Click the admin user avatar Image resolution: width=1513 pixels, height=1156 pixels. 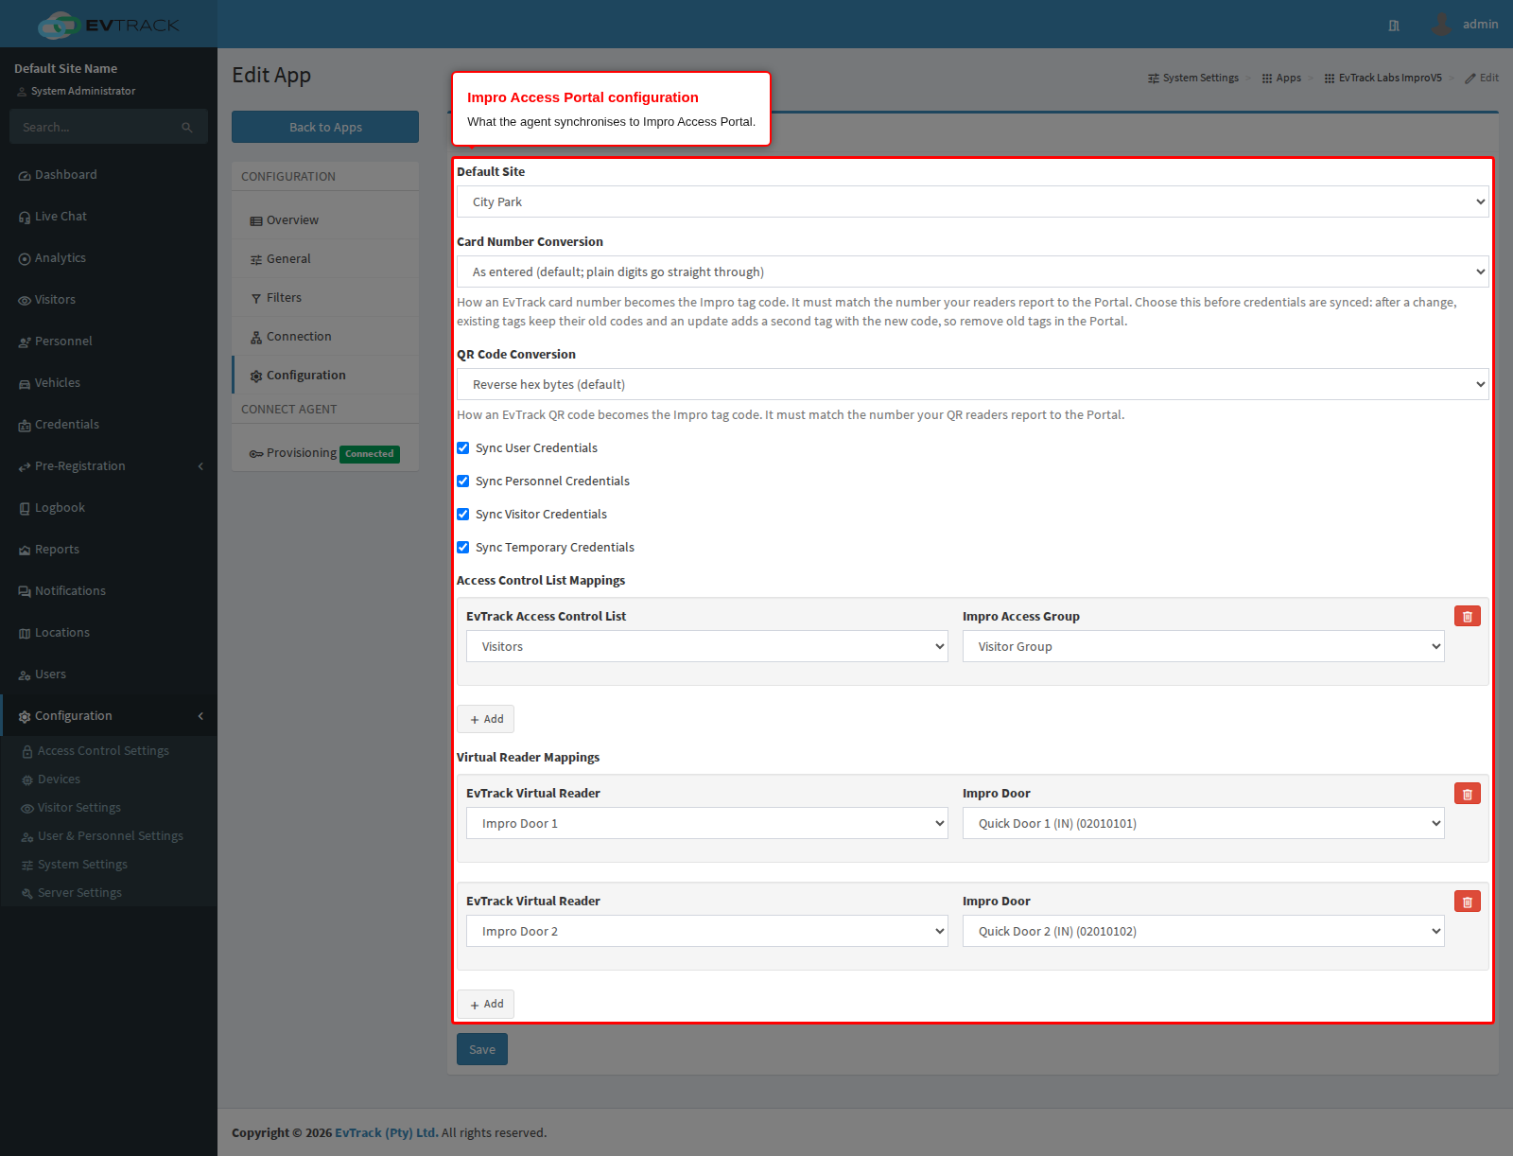tap(1441, 24)
